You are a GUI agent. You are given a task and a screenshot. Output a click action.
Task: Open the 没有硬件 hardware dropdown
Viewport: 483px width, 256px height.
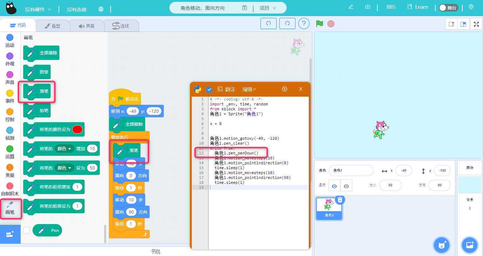click(x=38, y=9)
